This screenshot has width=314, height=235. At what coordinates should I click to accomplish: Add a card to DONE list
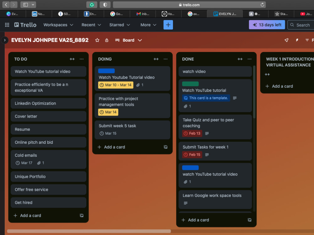click(x=195, y=220)
